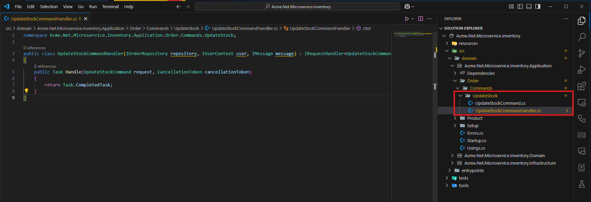Viewport: 591px width, 202px height.
Task: Open the Remote Explorer view
Action: tap(582, 102)
